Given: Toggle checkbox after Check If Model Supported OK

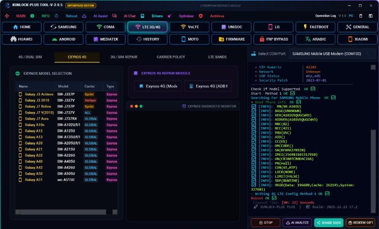Looking at the screenshot, I should pos(313,89).
